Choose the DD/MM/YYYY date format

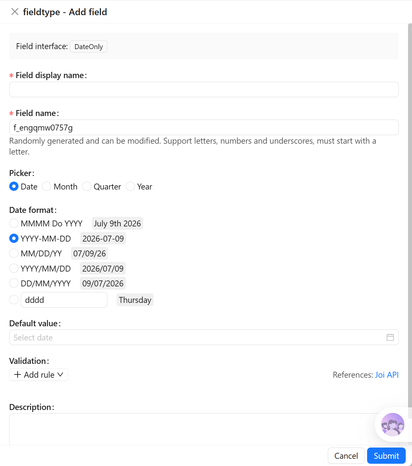tap(14, 283)
